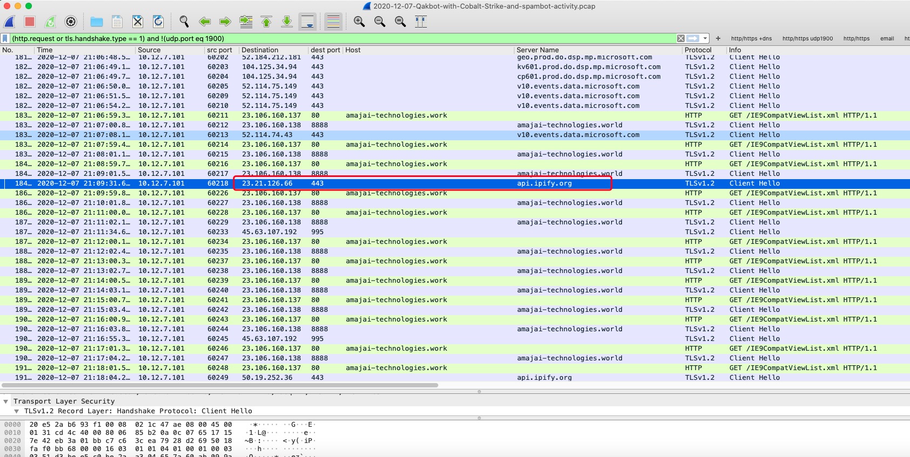Open capture options gear icon
Image resolution: width=910 pixels, height=457 pixels.
click(x=71, y=22)
